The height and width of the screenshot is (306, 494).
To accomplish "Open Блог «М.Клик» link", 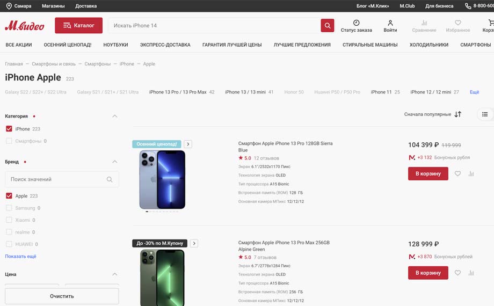I will 373,6.
